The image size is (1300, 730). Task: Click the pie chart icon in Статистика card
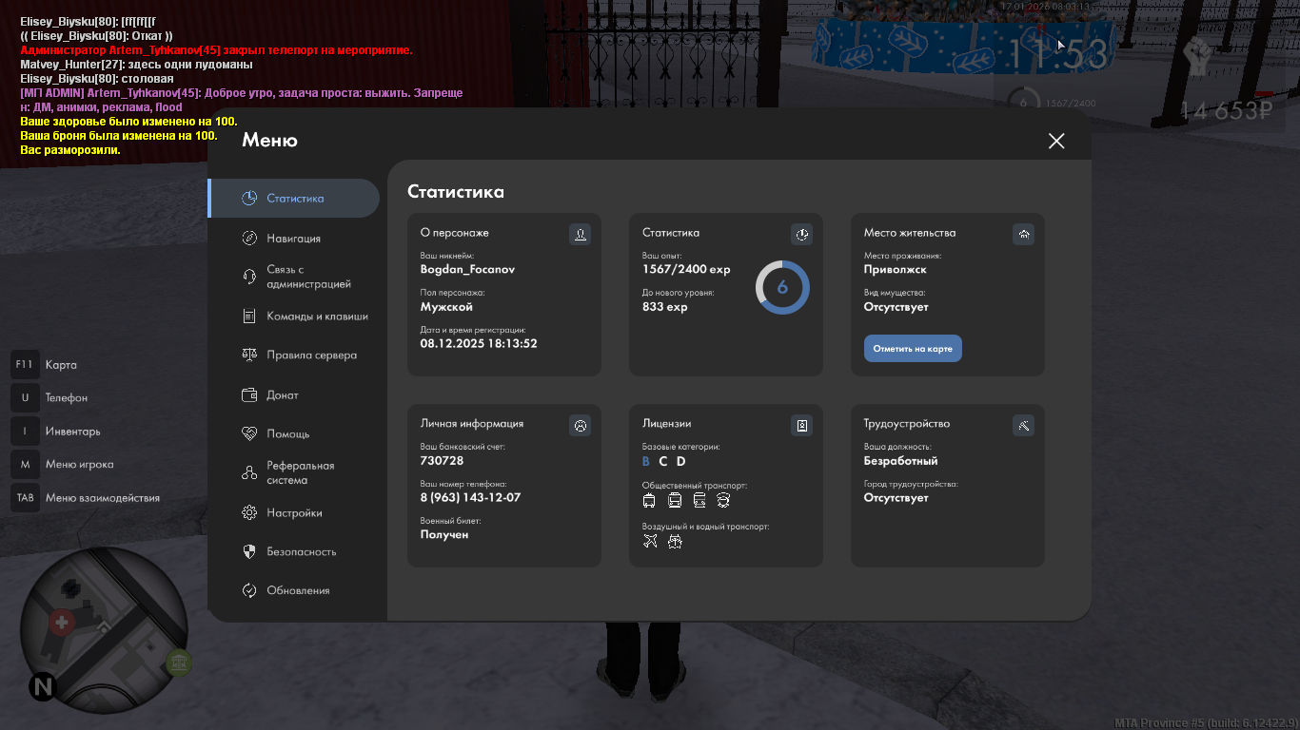(x=801, y=234)
